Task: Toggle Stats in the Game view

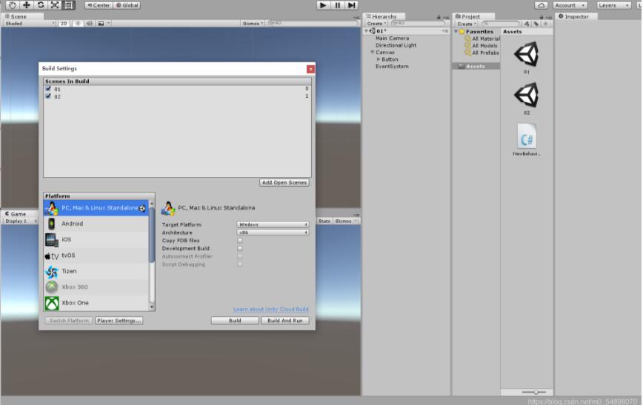Action: click(x=324, y=221)
